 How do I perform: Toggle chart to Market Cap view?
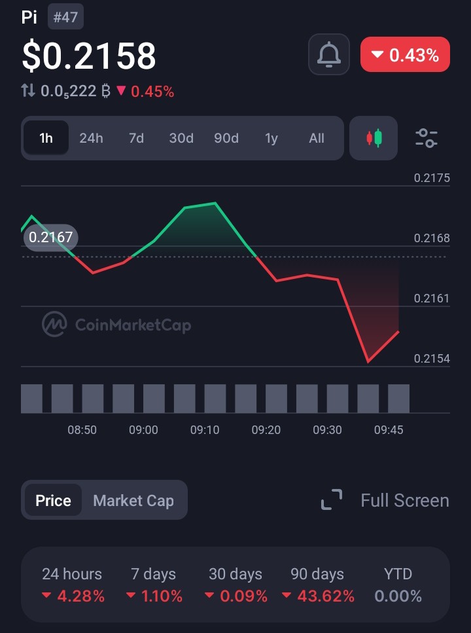coord(133,501)
